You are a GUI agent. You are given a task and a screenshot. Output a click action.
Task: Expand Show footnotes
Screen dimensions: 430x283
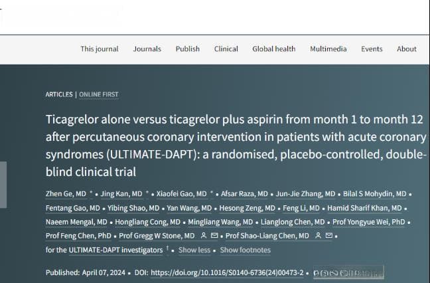click(x=245, y=250)
